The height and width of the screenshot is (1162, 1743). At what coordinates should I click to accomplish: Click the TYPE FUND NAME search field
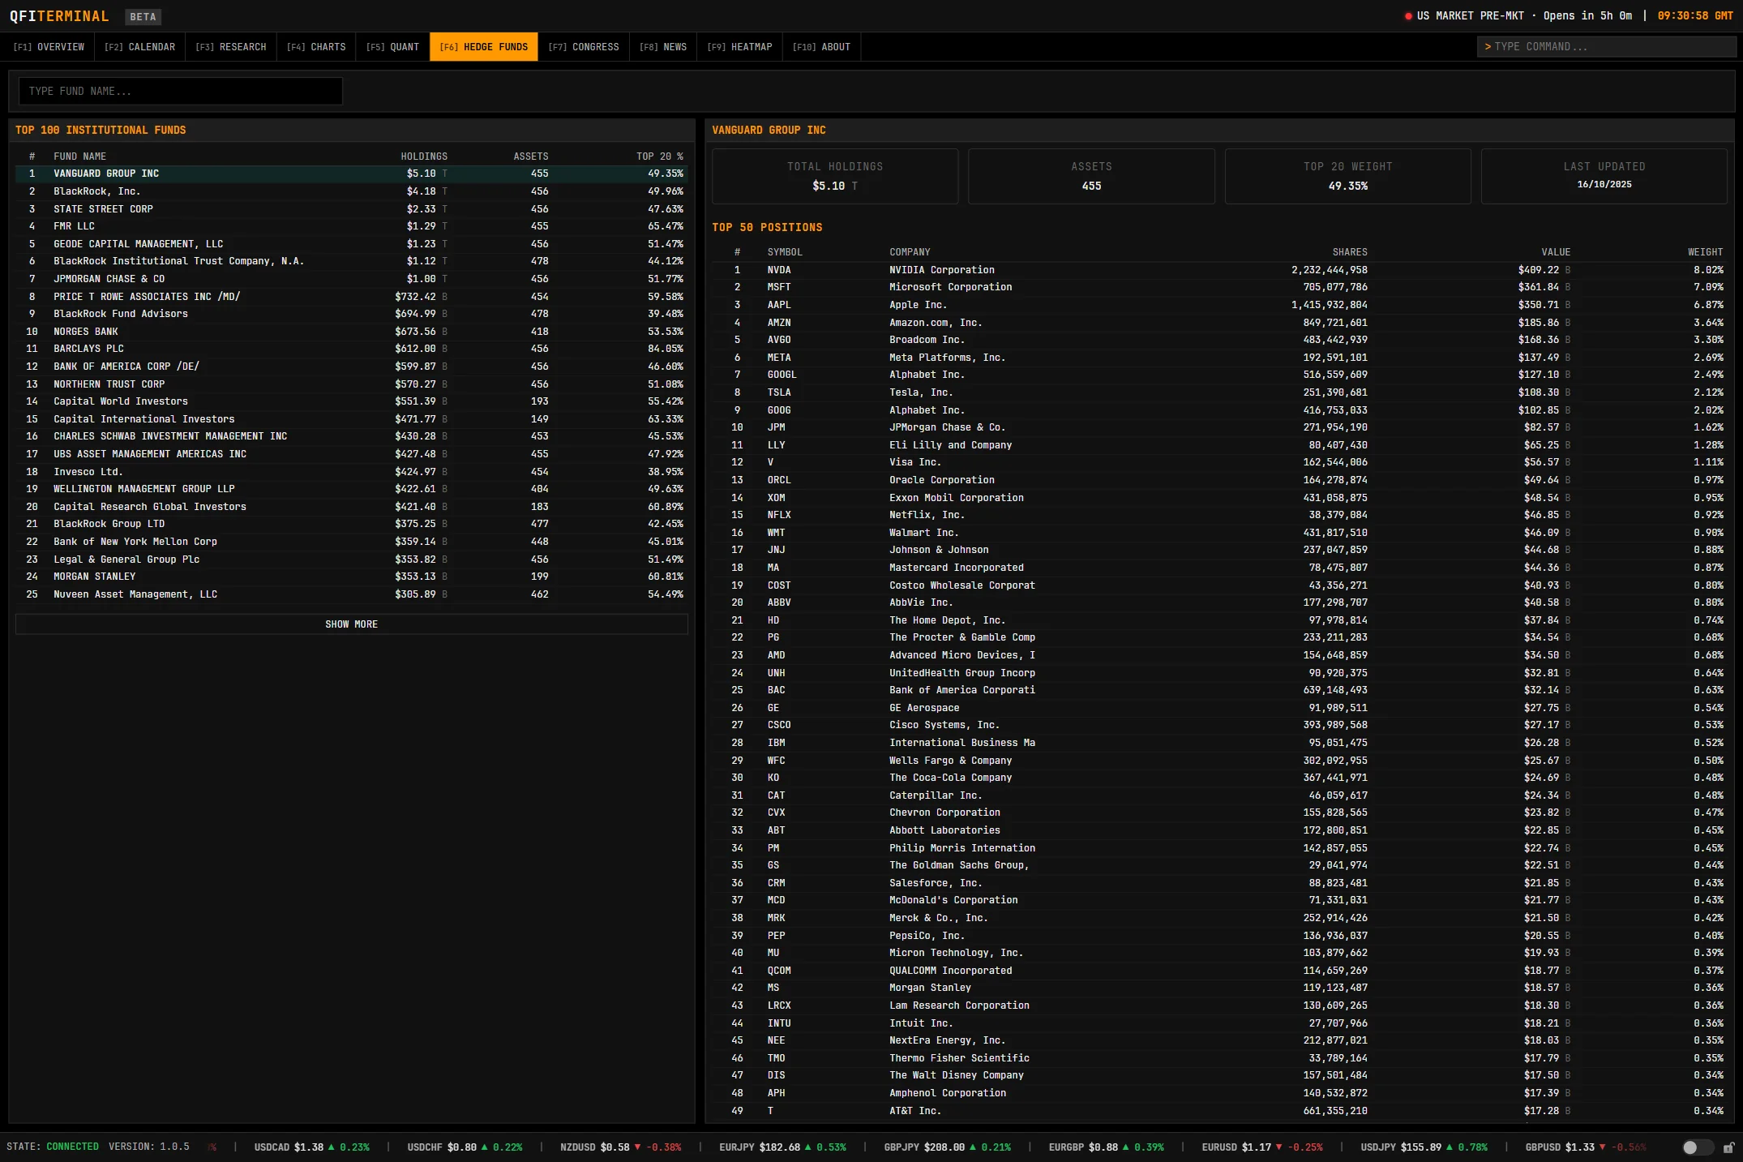(x=180, y=90)
